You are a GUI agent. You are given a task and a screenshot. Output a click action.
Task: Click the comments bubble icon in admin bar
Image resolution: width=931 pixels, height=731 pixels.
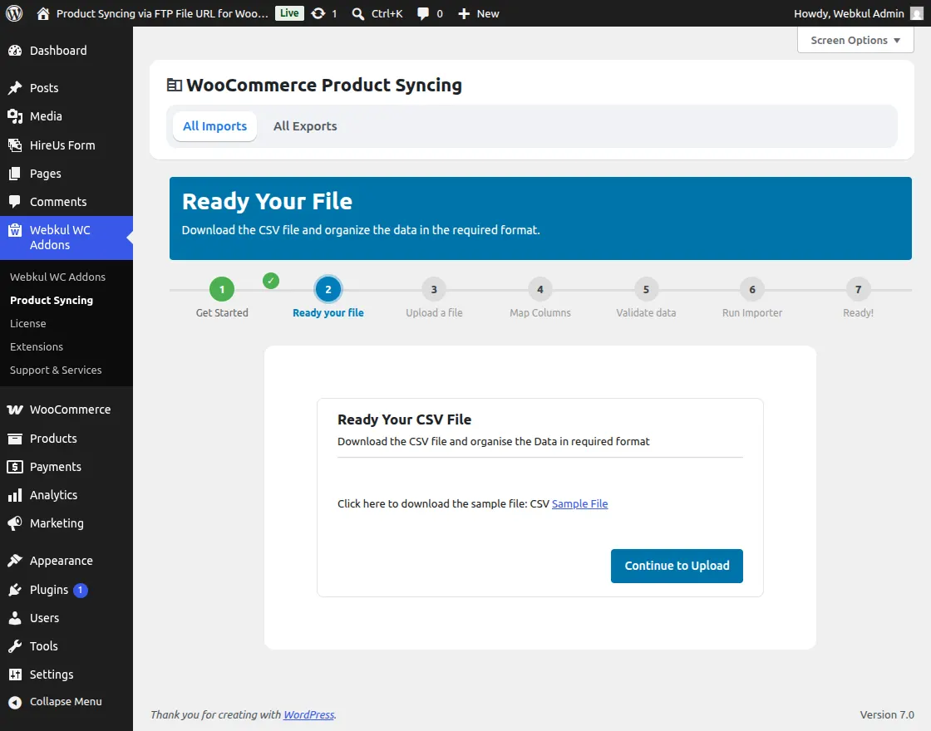(423, 13)
